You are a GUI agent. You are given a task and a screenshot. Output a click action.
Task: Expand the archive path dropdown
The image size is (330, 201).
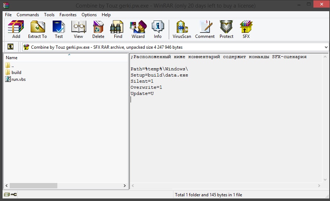326,47
